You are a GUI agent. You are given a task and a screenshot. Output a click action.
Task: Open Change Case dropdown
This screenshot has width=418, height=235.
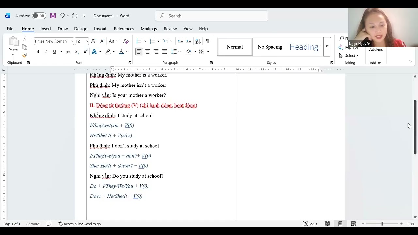coord(113,41)
